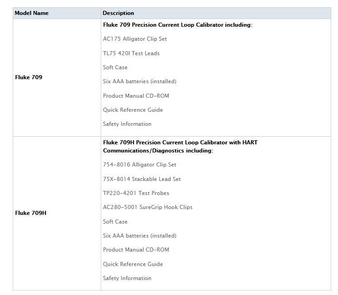Select the 'Fluke 709' model name cell
Screen dimensions: 338x295
click(57, 77)
